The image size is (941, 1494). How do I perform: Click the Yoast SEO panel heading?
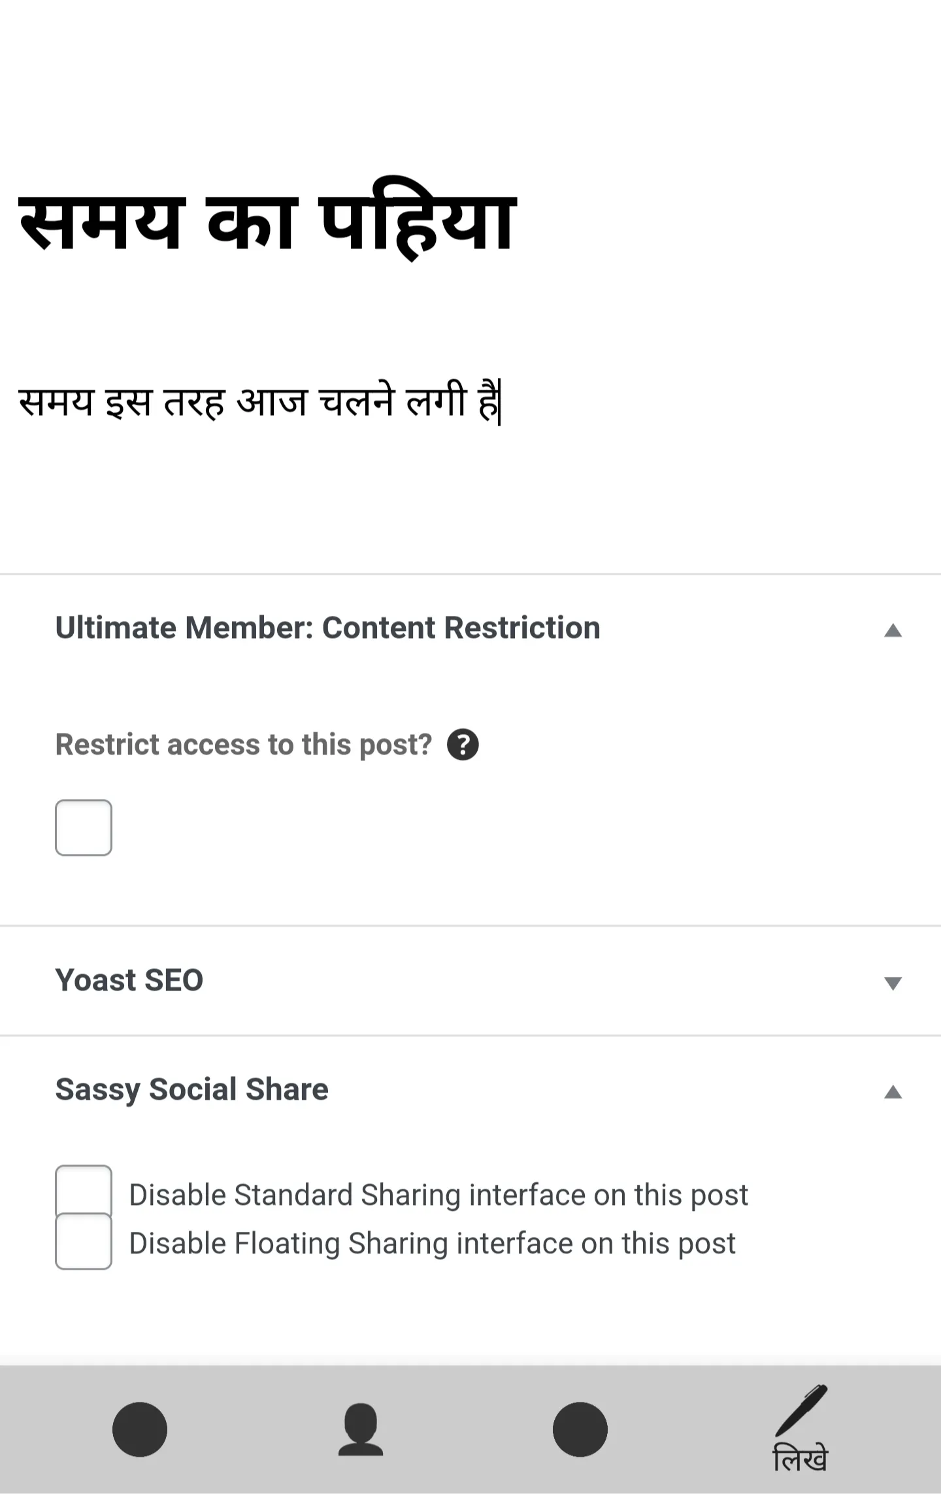coord(129,980)
